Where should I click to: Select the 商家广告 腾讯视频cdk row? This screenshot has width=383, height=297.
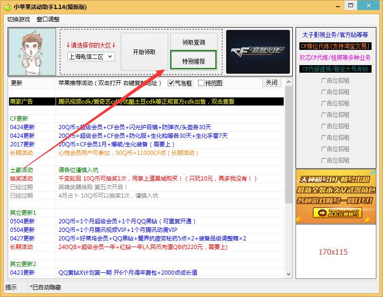click(146, 101)
